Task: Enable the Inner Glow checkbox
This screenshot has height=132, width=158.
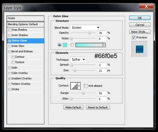Action: (x=9, y=46)
